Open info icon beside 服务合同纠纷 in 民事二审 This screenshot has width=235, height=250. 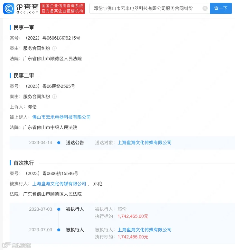tap(54, 97)
